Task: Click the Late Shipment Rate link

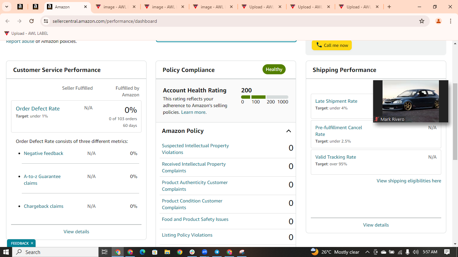Action: coord(336,101)
